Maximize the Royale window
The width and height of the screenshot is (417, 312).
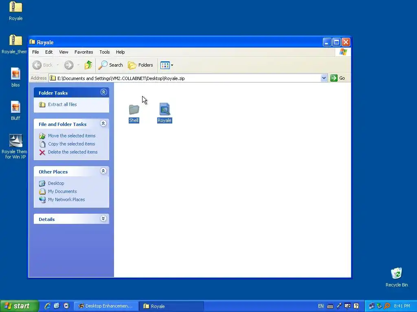tap(336, 42)
